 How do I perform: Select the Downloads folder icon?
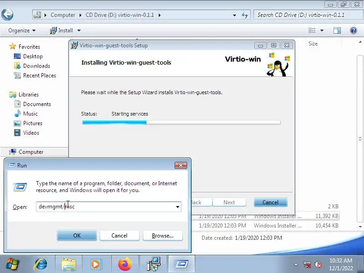[x=17, y=66]
